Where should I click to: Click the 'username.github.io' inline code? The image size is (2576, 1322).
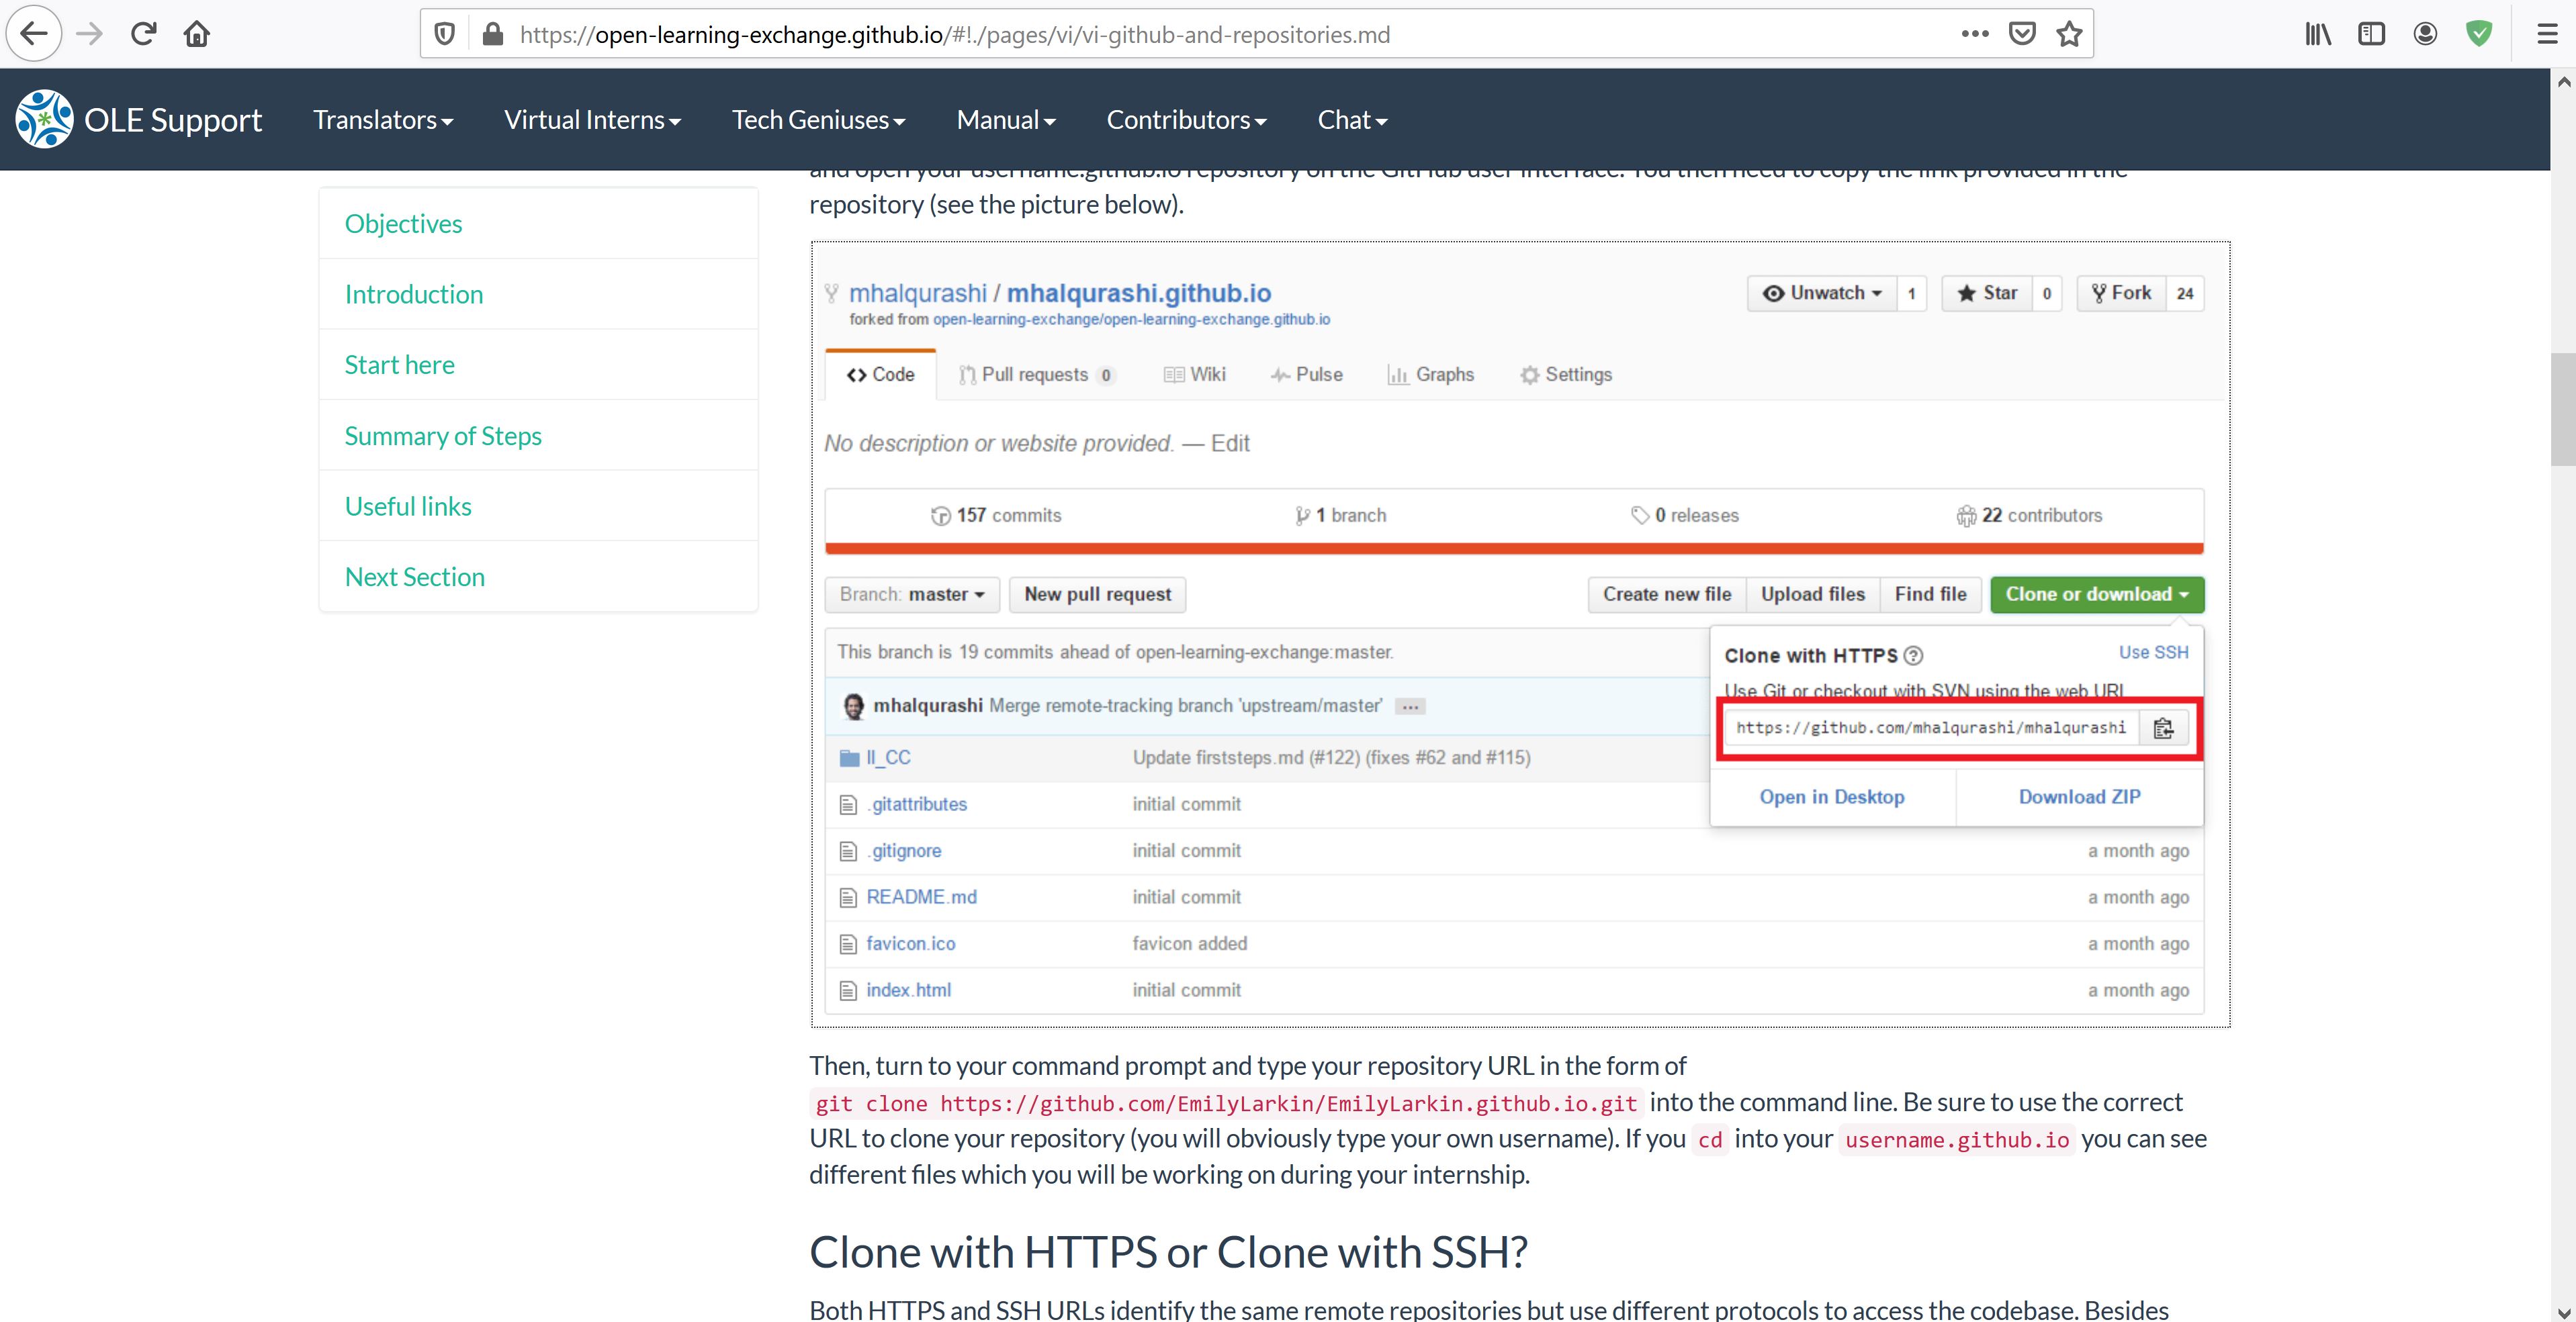[x=1957, y=1139]
